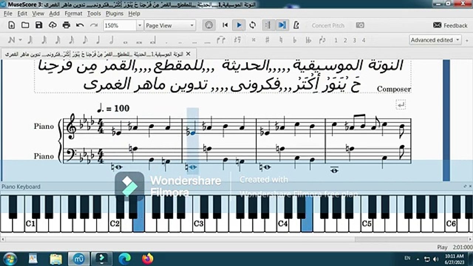
Task: Print the score with printer icon
Action: point(66,25)
